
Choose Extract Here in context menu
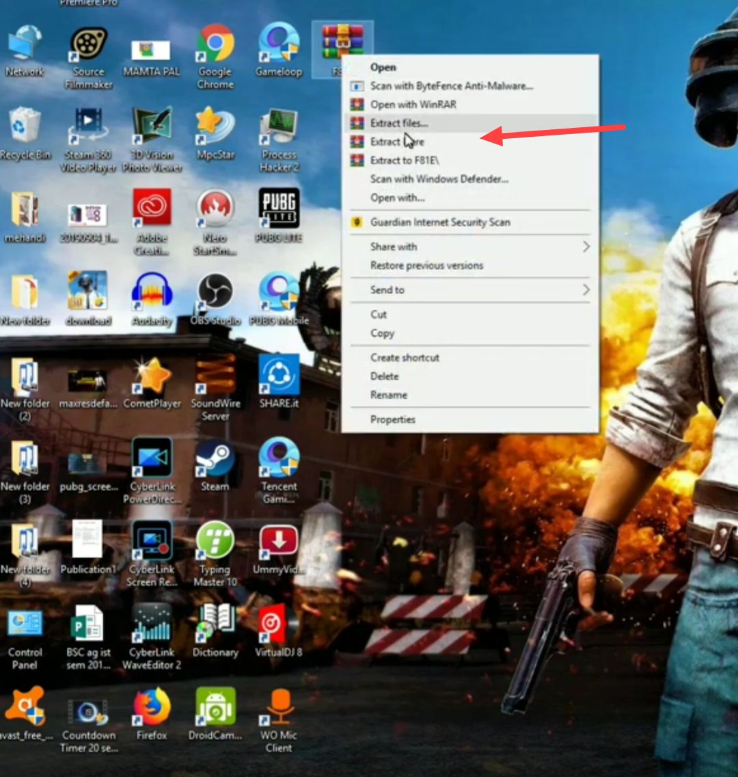[469, 142]
